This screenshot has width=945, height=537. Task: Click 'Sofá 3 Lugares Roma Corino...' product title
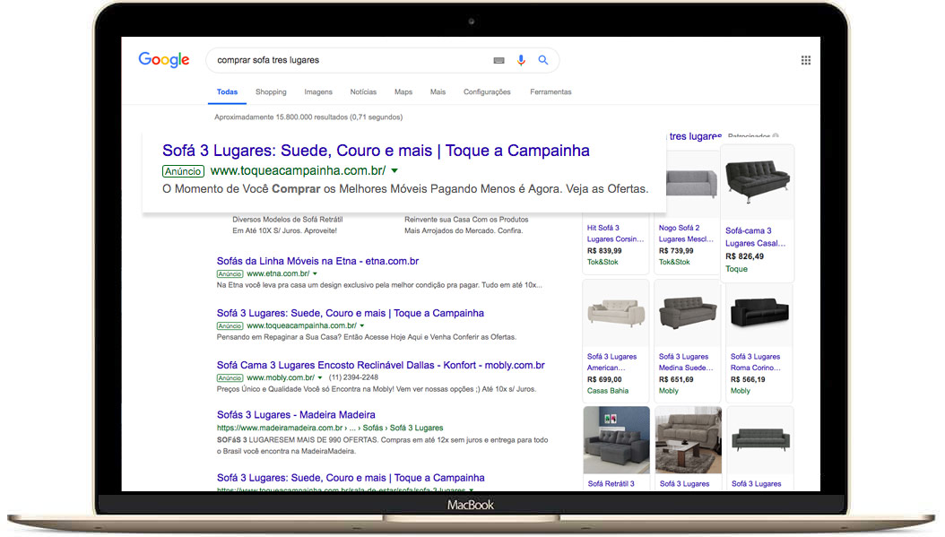coord(756,362)
